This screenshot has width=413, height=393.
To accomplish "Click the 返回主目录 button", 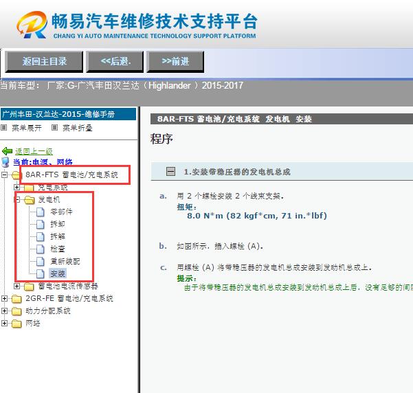I will click(x=44, y=62).
